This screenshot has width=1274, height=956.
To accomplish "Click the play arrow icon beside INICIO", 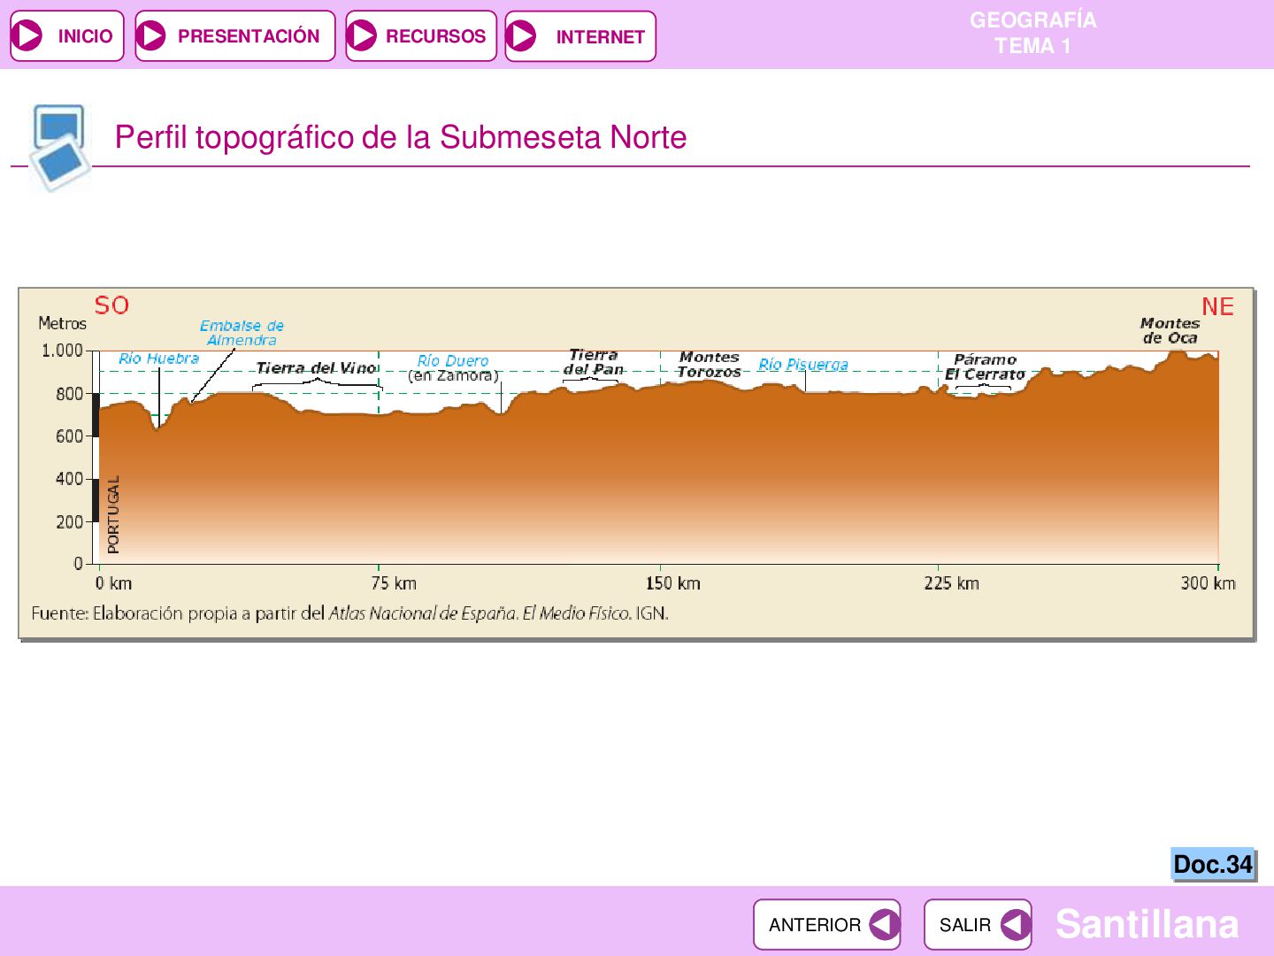I will pyautogui.click(x=28, y=36).
